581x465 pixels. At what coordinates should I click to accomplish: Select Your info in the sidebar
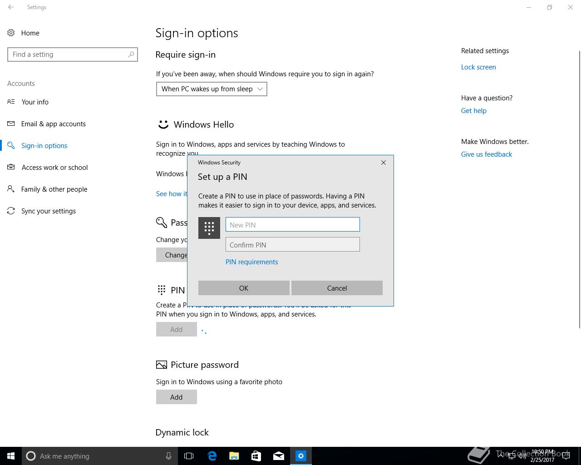click(x=35, y=102)
